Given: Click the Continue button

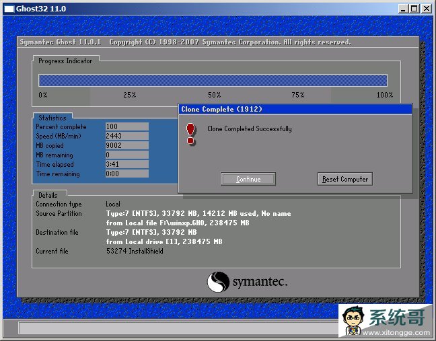Looking at the screenshot, I should point(248,179).
